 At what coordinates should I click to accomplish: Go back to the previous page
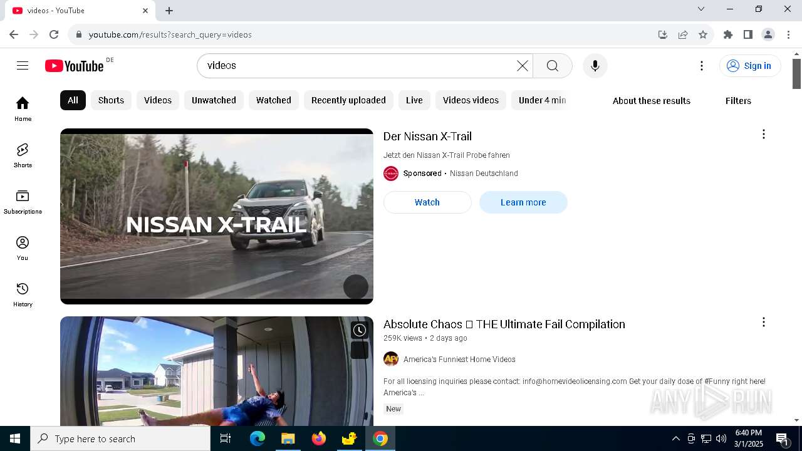(x=14, y=34)
